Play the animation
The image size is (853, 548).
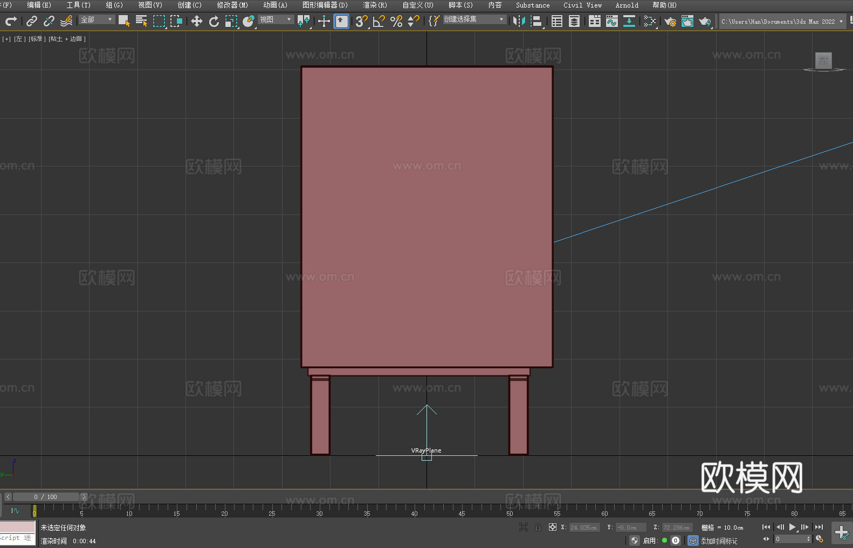(x=792, y=527)
